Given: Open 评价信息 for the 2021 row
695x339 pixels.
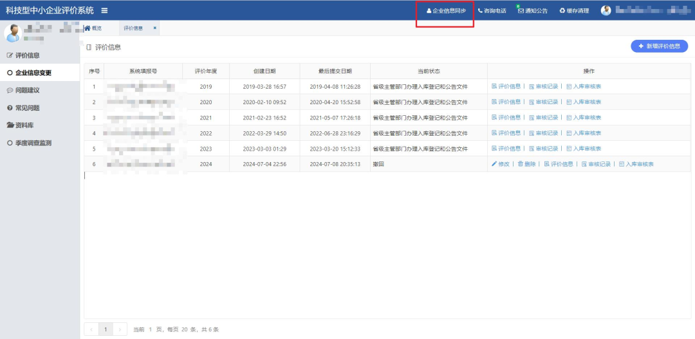Looking at the screenshot, I should click(x=506, y=118).
